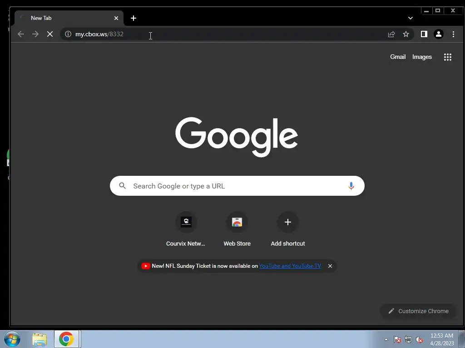Show hidden system tray icons
Image resolution: width=465 pixels, height=348 pixels.
(x=386, y=339)
